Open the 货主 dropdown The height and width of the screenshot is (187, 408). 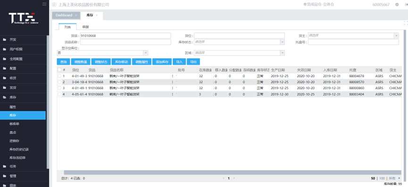click(x=396, y=36)
